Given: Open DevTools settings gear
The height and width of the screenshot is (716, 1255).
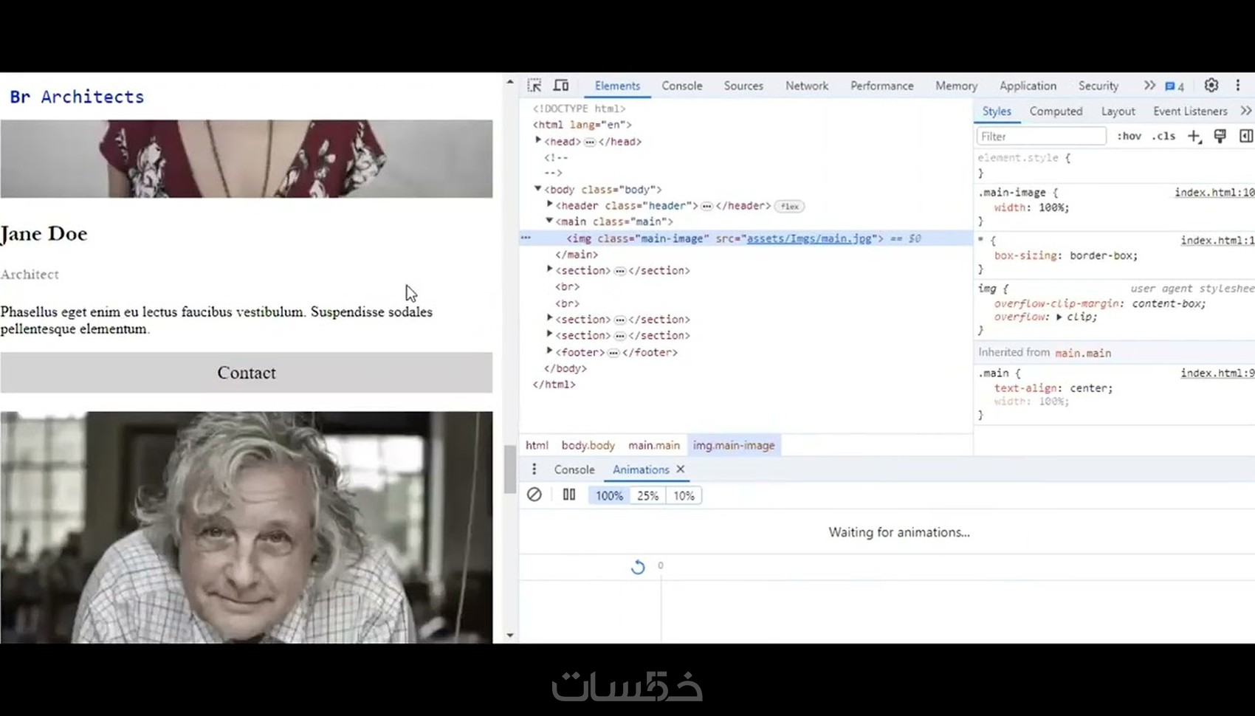Looking at the screenshot, I should [1211, 86].
